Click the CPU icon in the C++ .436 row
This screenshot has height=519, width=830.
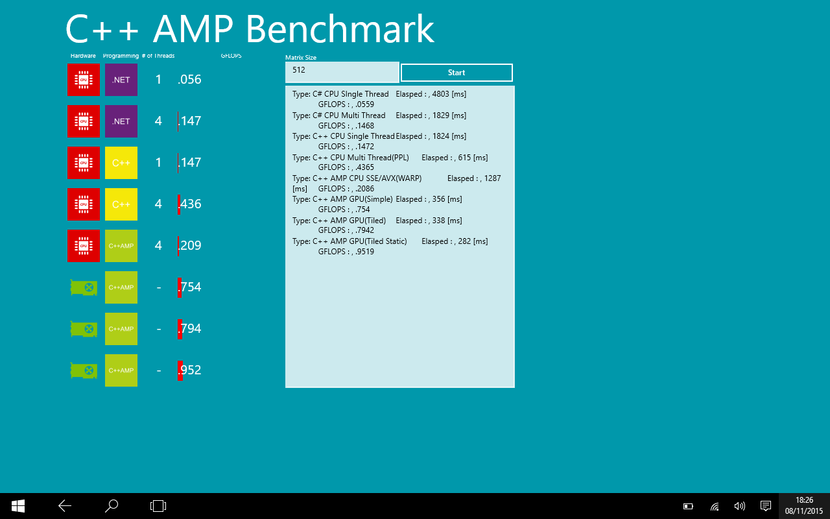click(x=84, y=204)
